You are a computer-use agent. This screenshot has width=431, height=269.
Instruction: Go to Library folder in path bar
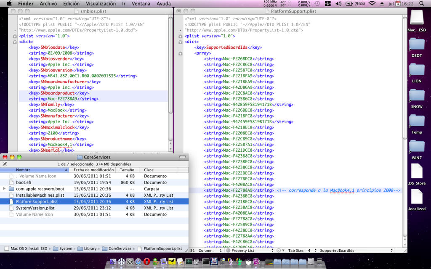[87, 249]
